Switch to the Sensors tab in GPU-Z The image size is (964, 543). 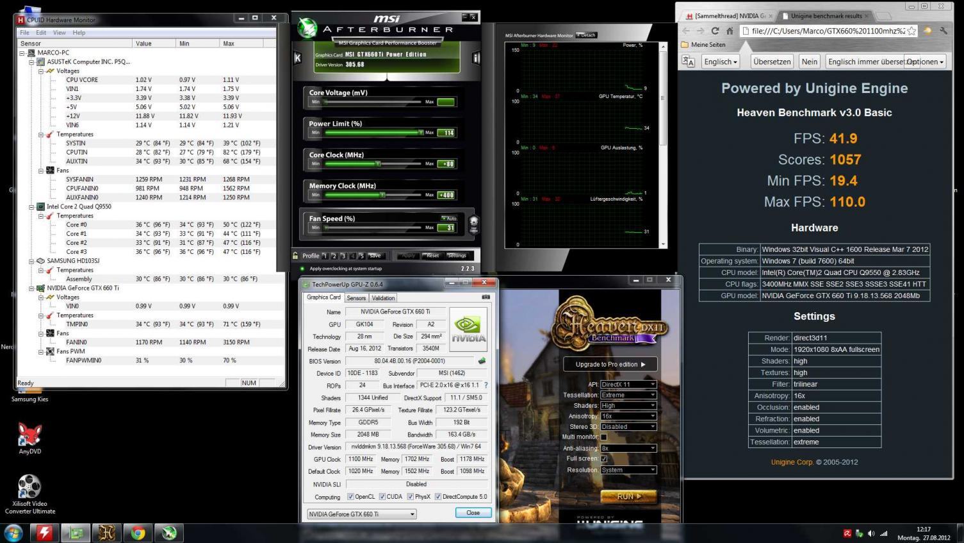tap(356, 298)
